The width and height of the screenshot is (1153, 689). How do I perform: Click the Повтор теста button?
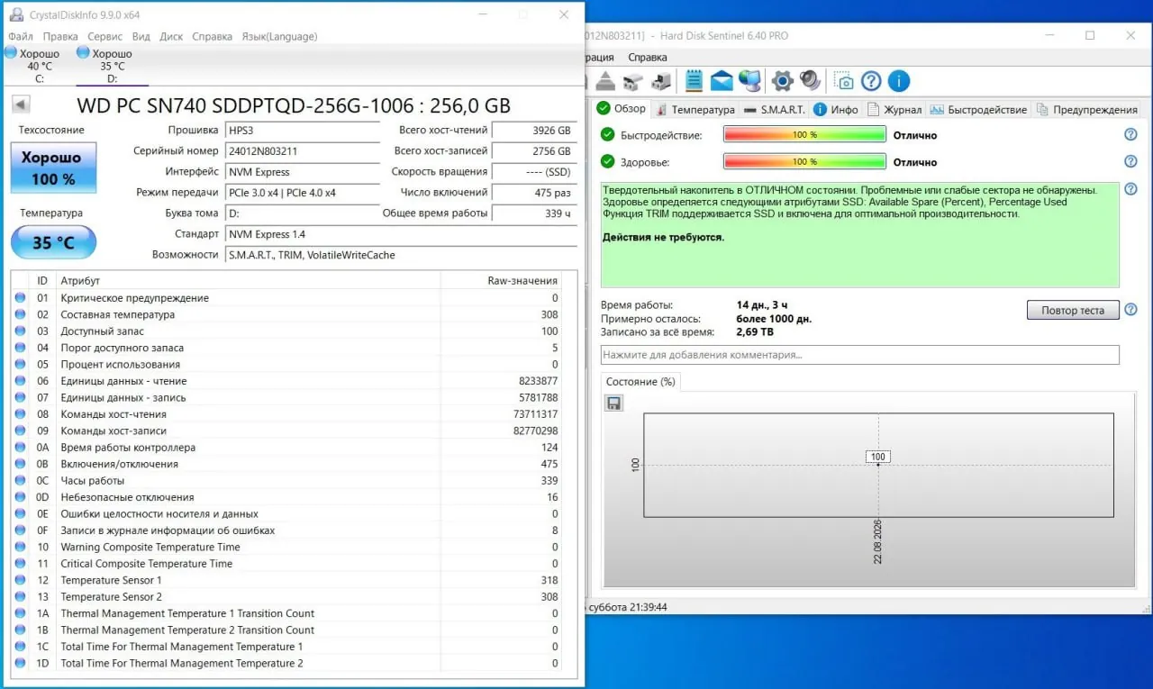(x=1073, y=310)
